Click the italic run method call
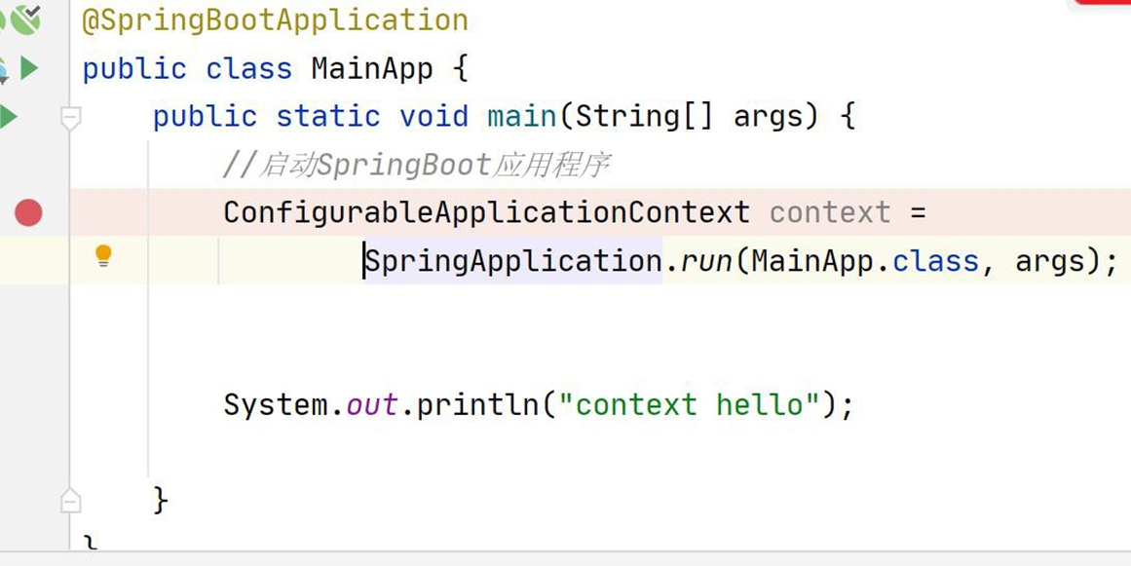This screenshot has width=1131, height=566. point(706,261)
